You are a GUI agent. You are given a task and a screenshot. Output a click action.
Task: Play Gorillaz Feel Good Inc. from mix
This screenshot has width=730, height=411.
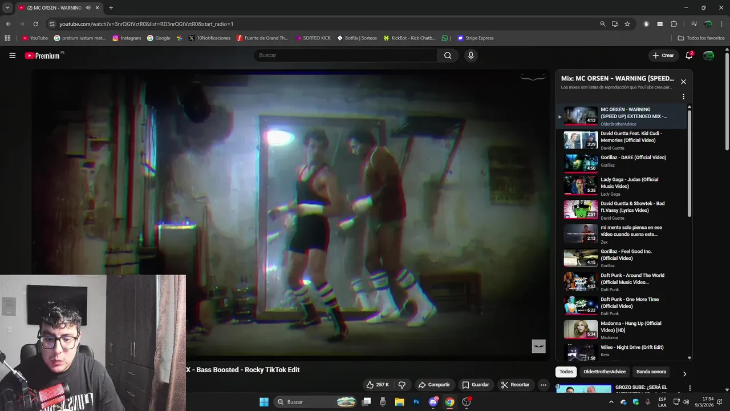[x=623, y=258]
